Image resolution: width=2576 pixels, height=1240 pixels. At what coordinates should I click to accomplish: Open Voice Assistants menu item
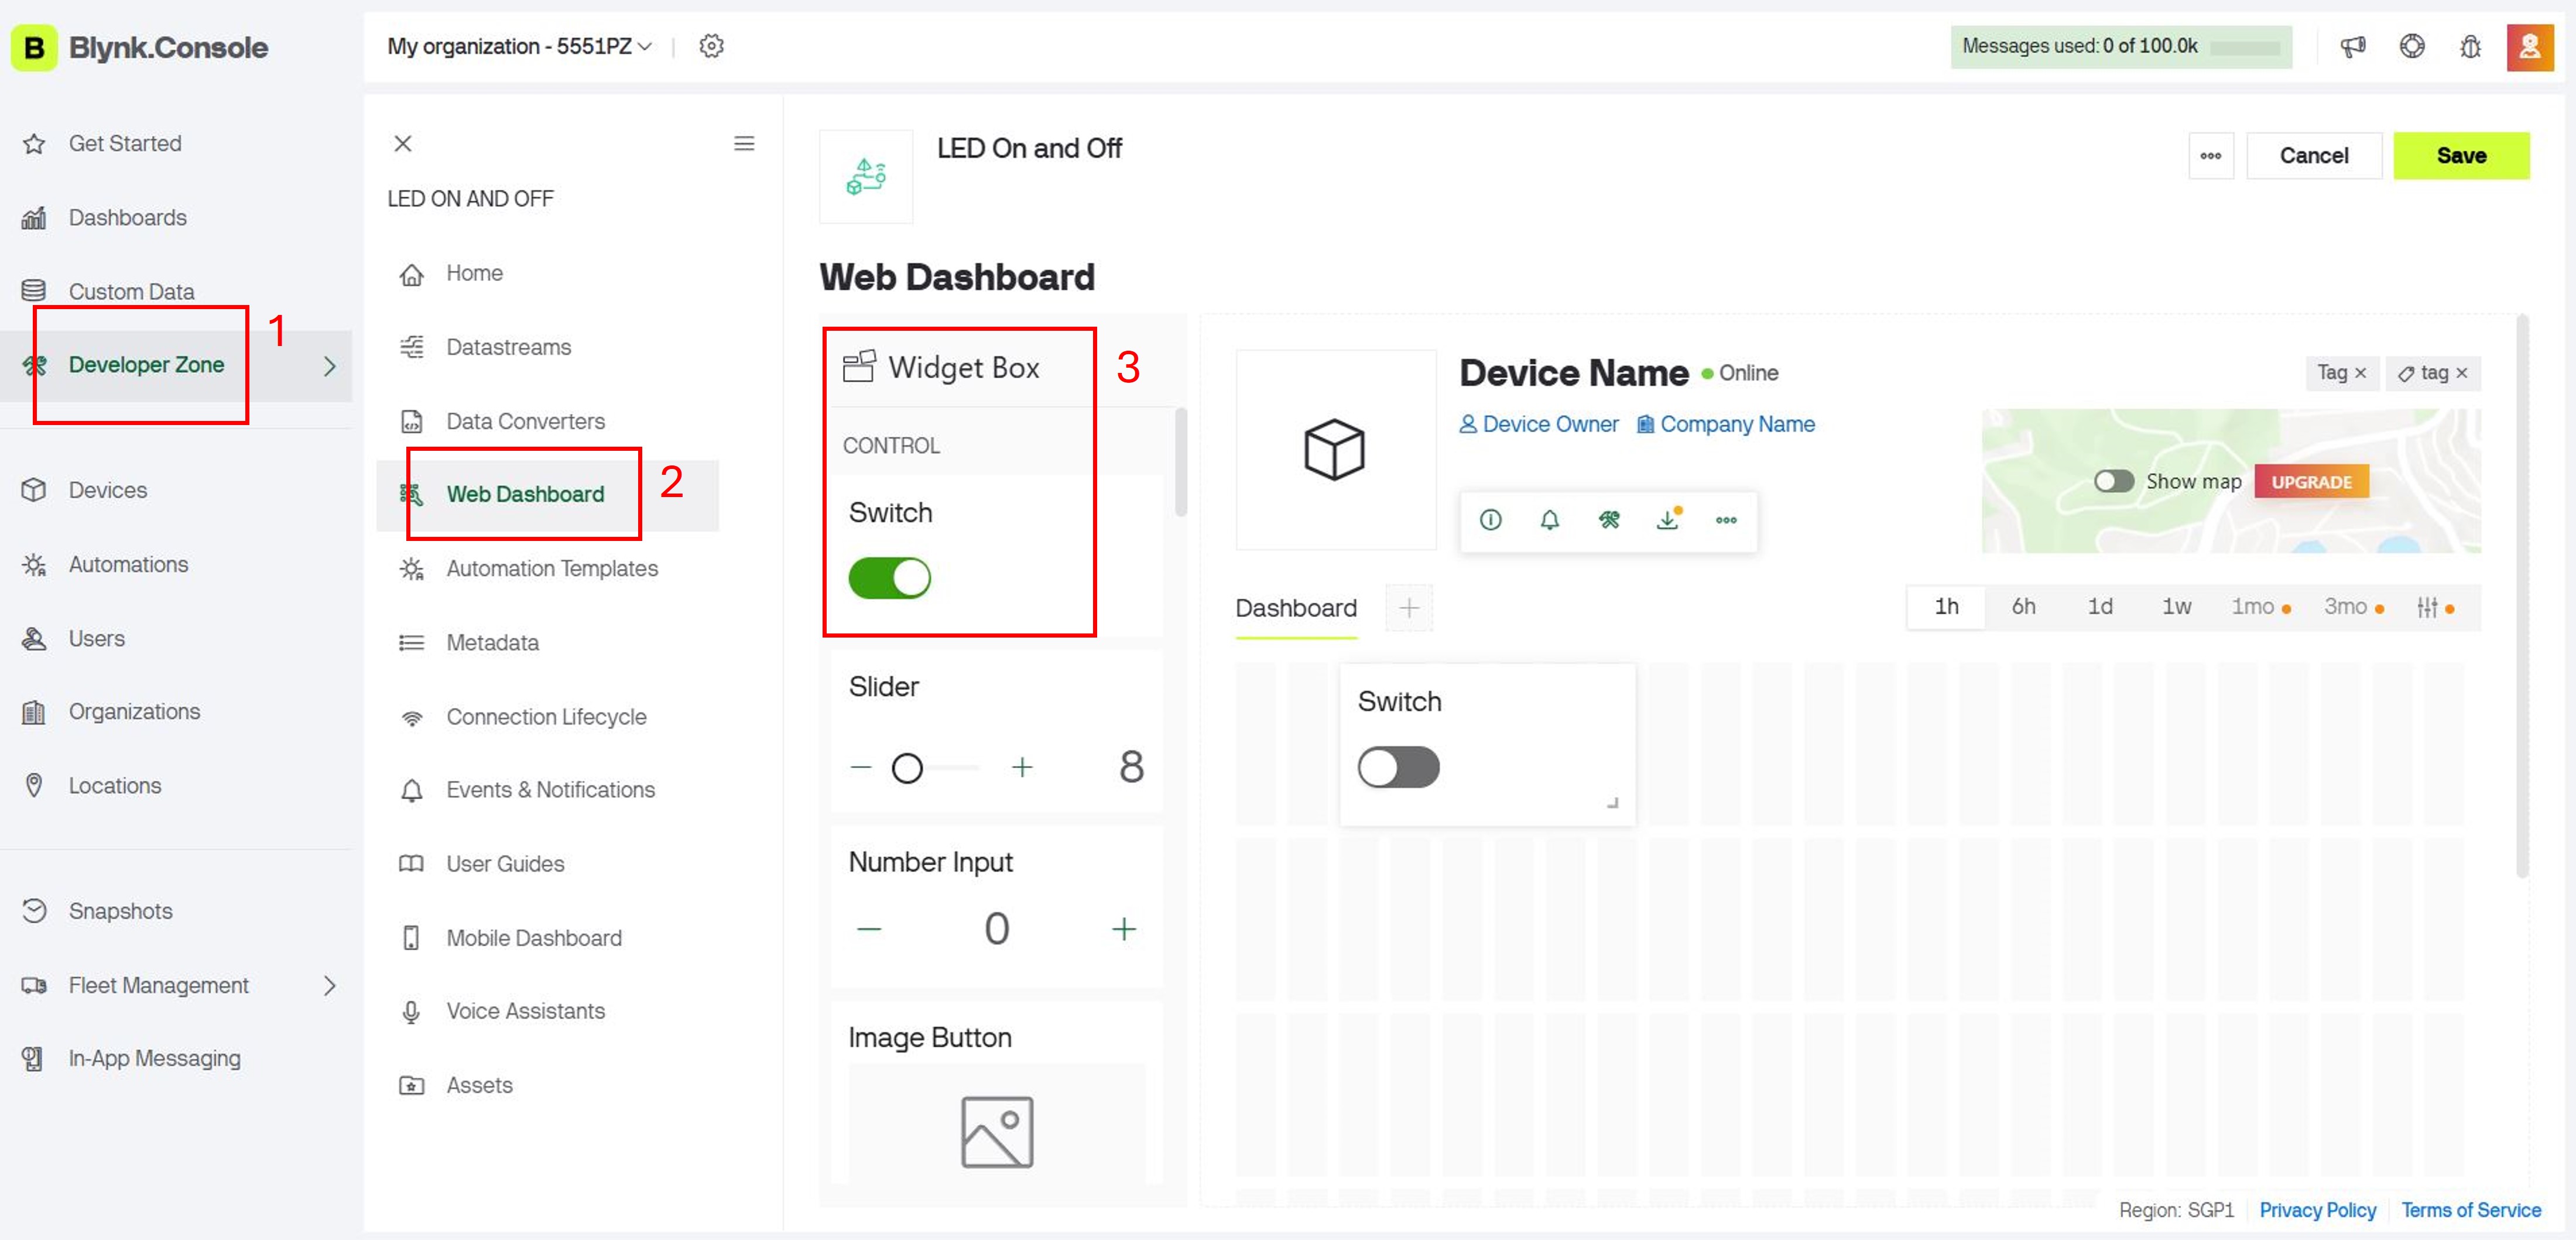coord(547,1011)
